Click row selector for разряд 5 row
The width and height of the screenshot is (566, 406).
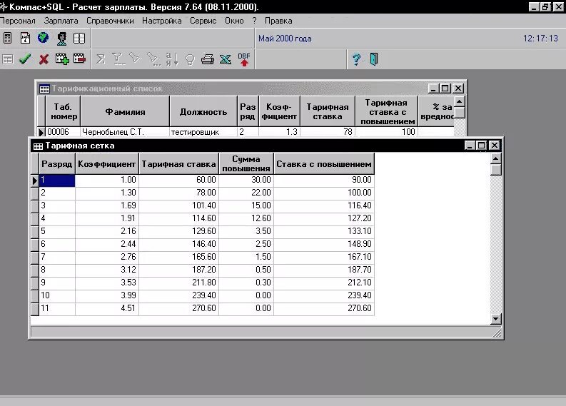tap(35, 231)
